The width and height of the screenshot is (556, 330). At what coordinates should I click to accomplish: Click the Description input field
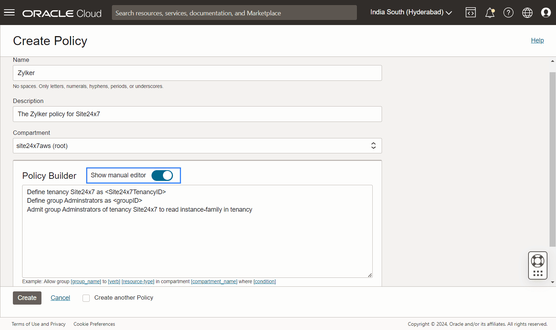[197, 114]
